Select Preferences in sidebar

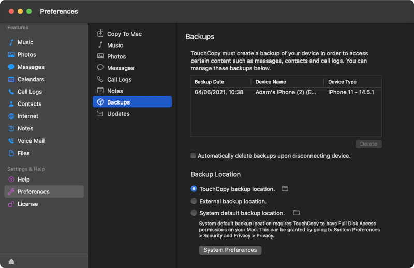[x=44, y=192]
